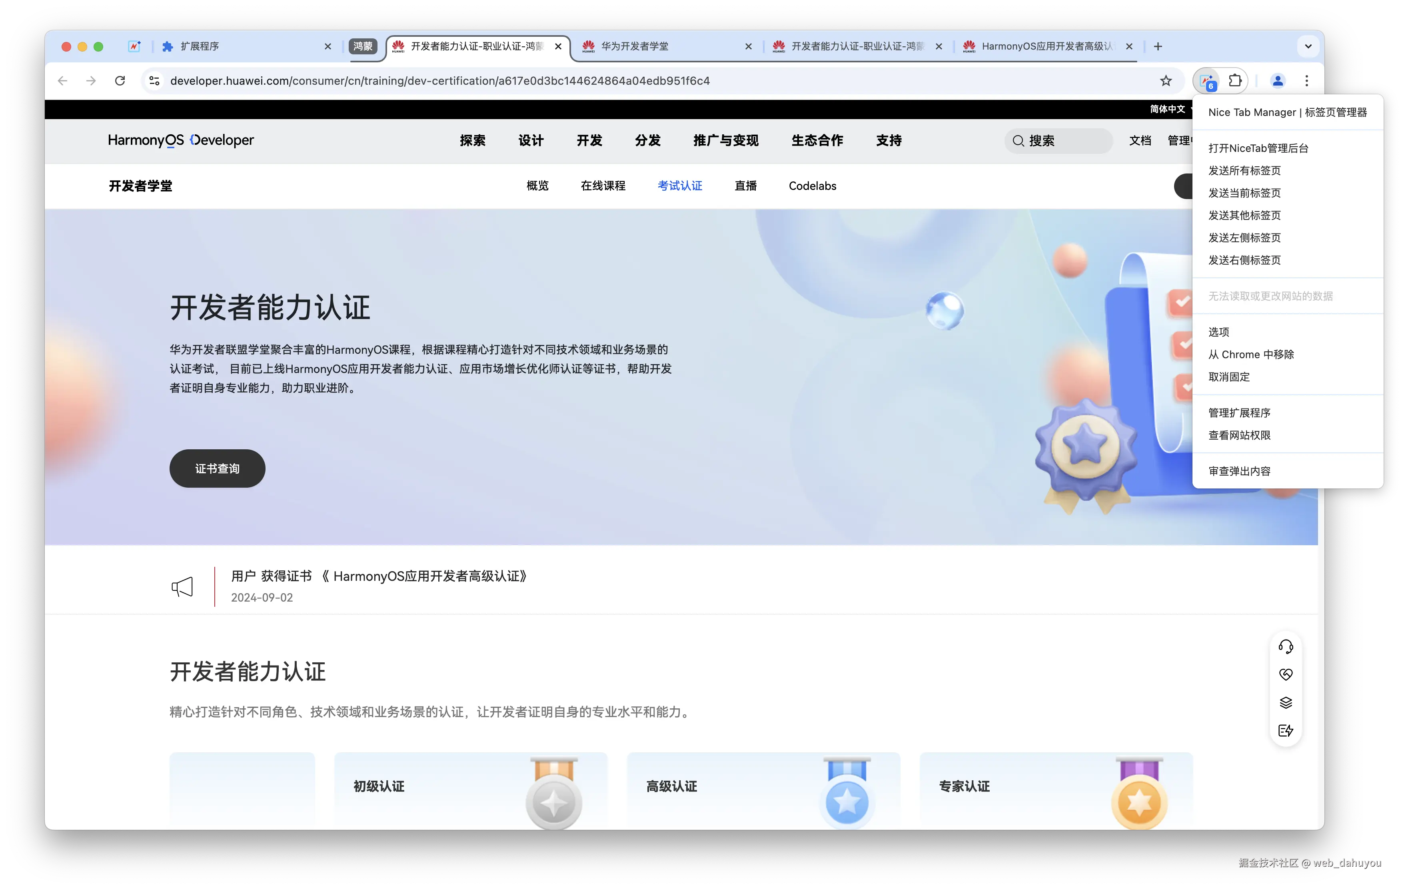Click the stacked layers floating icon
The image size is (1402, 889).
(1286, 702)
